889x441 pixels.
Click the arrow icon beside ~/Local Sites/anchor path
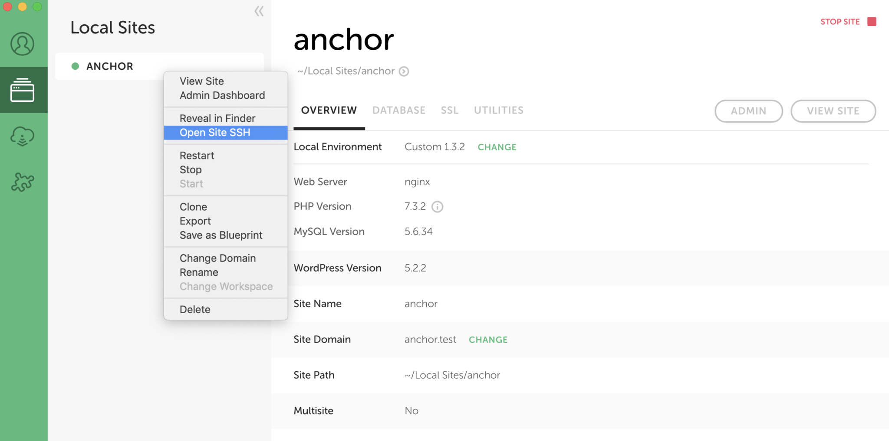tap(404, 71)
